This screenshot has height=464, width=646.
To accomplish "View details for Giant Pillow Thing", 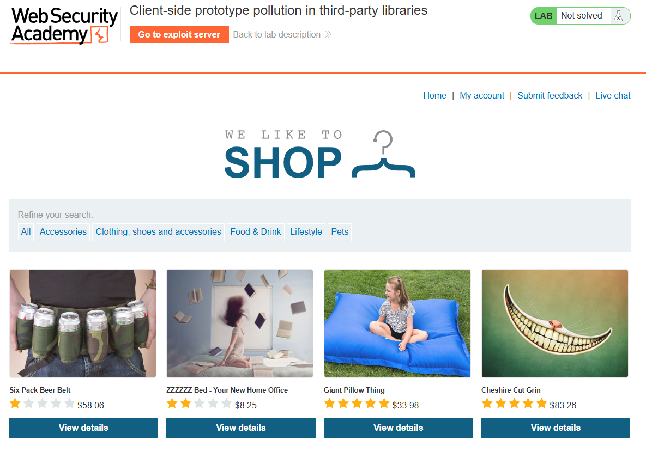I will click(x=399, y=428).
